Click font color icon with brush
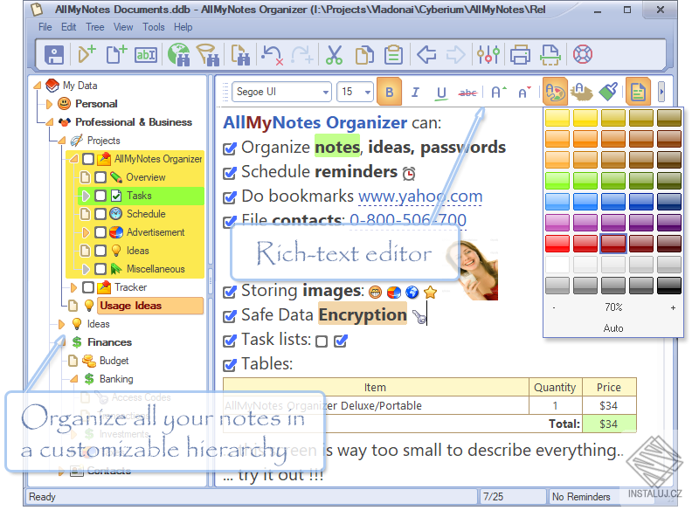Screen dimensions: 699x517 [582, 93]
